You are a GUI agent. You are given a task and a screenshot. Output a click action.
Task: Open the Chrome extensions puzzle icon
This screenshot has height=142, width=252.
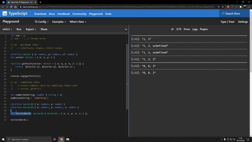[241, 7]
